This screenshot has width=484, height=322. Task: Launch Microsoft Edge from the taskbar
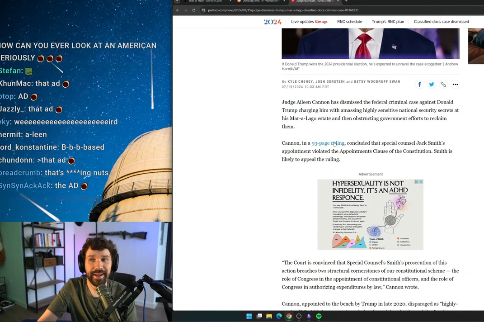click(279, 316)
